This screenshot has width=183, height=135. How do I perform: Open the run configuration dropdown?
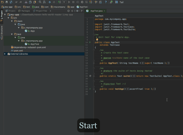pyautogui.click(x=64, y=2)
